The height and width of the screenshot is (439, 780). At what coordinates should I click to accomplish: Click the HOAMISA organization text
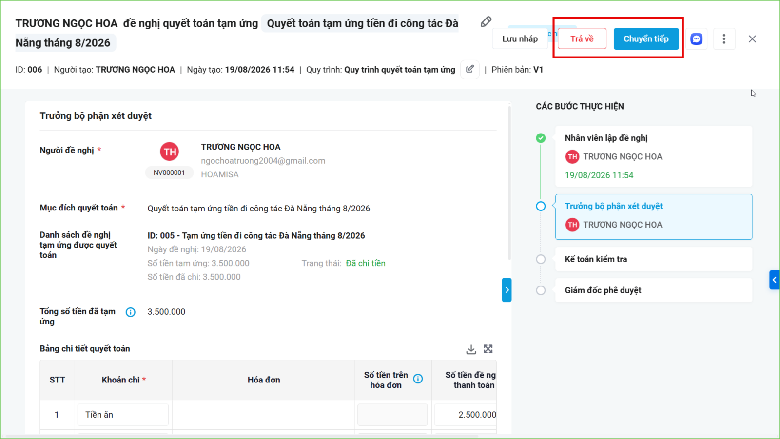click(x=220, y=174)
